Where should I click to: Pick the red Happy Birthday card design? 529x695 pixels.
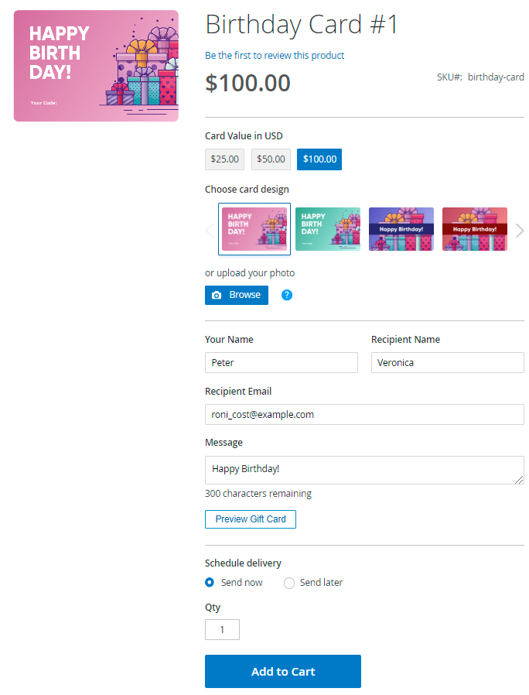(x=475, y=229)
